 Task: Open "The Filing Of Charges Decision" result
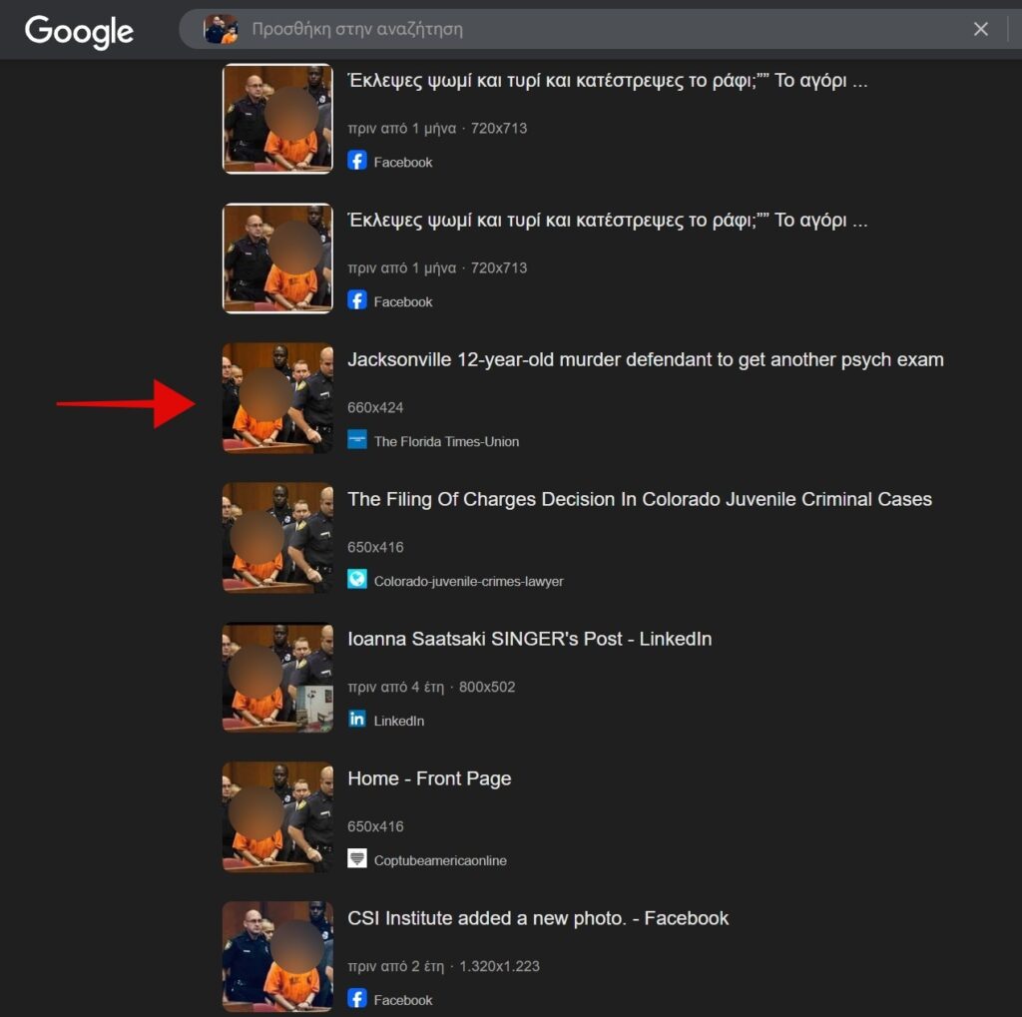pos(639,499)
